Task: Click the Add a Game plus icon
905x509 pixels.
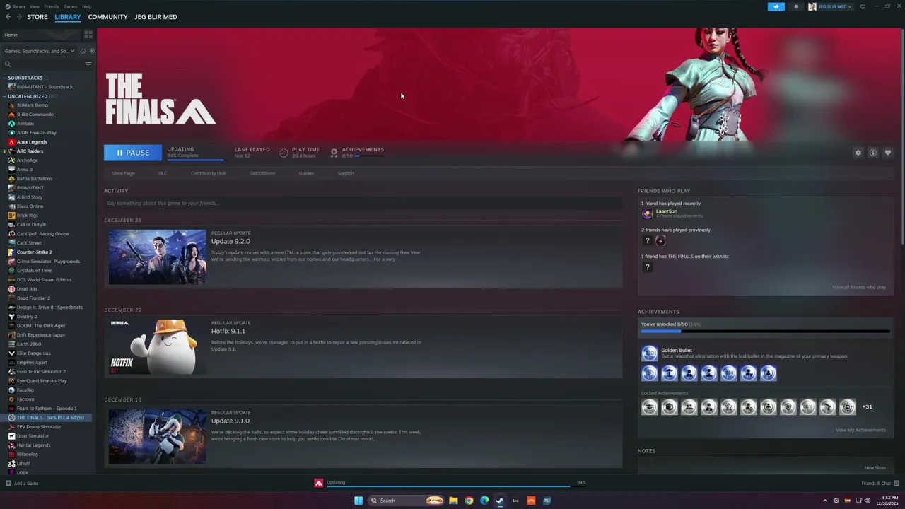Action: pos(8,484)
